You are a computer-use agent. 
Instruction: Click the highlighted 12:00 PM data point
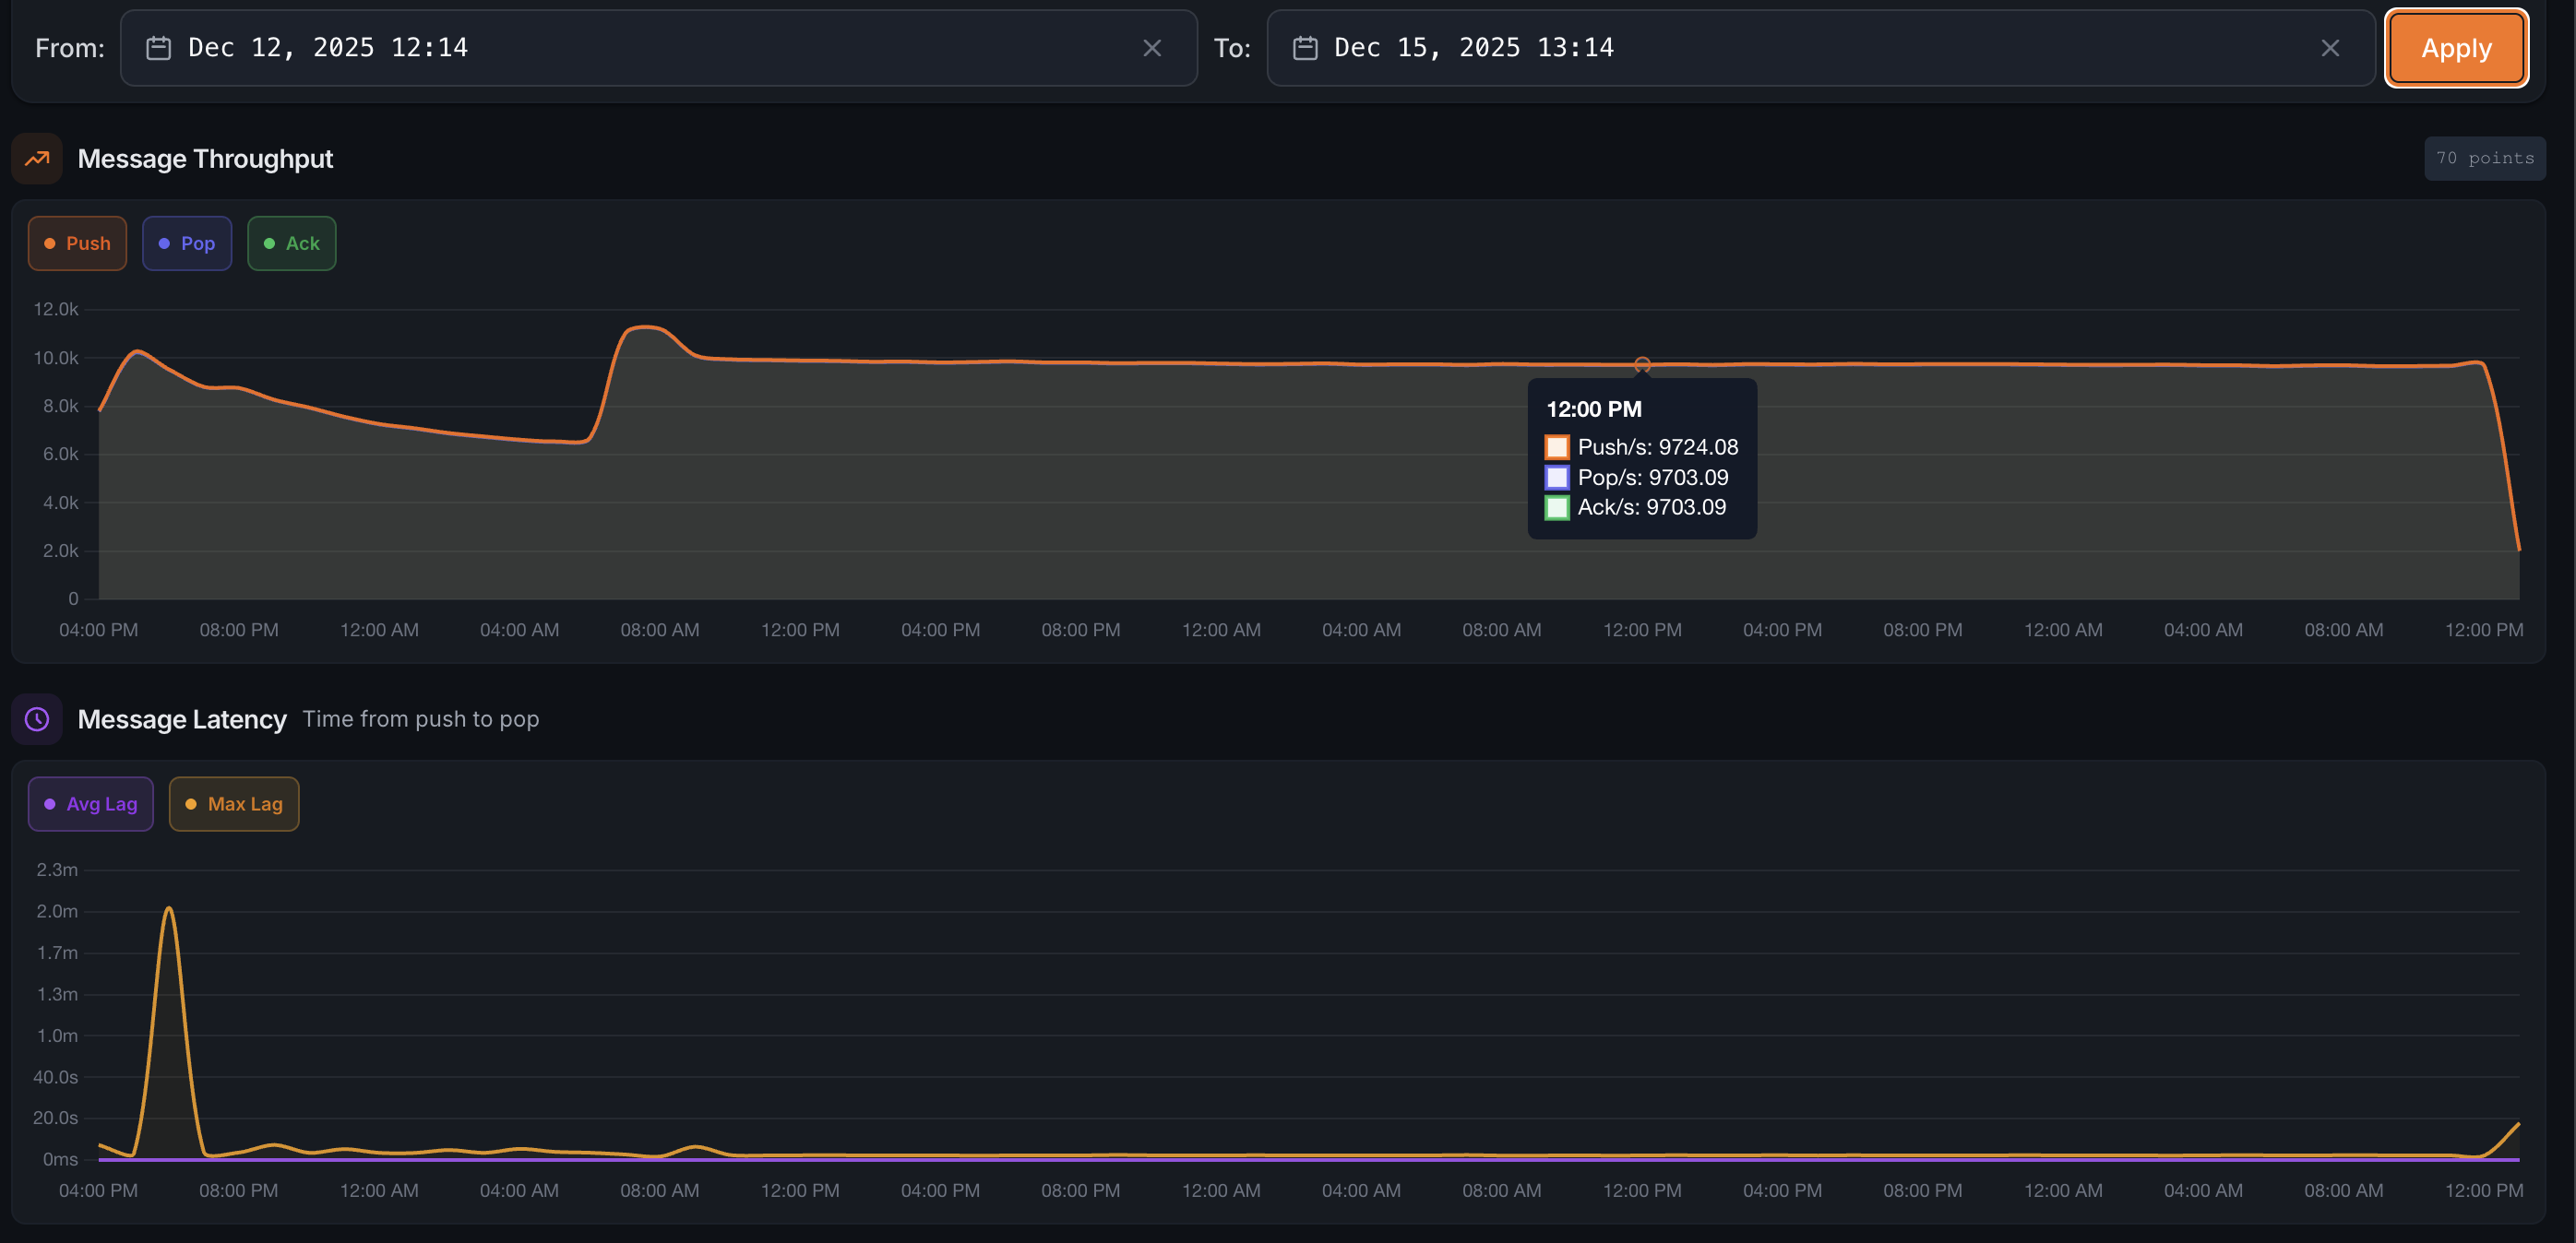coord(1642,365)
